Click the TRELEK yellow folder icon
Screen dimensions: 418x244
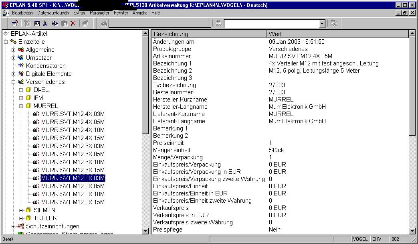click(x=28, y=218)
